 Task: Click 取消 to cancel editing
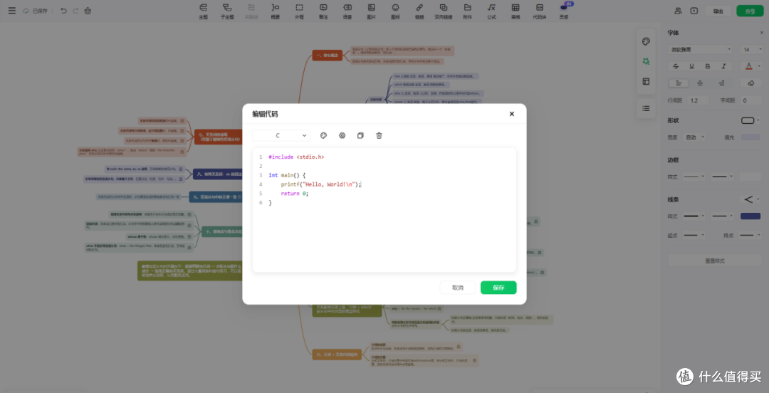pos(458,288)
